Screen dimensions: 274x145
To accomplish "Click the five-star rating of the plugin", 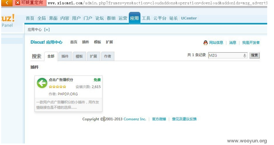I will click(58, 87).
